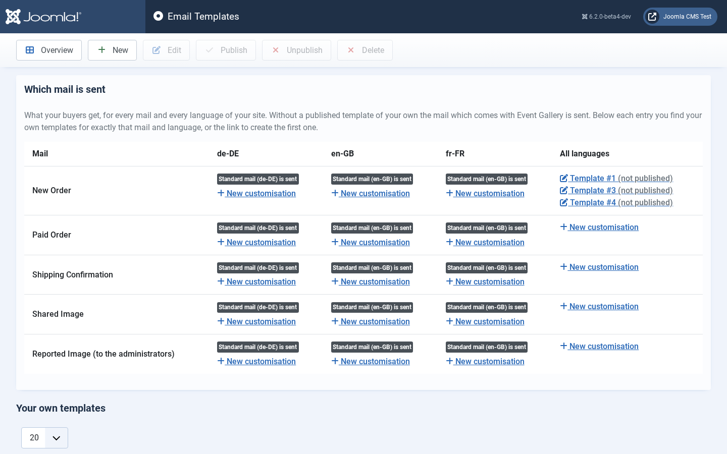Click the Unpublish toolbar button
Image resolution: width=727 pixels, height=454 pixels.
tap(296, 50)
